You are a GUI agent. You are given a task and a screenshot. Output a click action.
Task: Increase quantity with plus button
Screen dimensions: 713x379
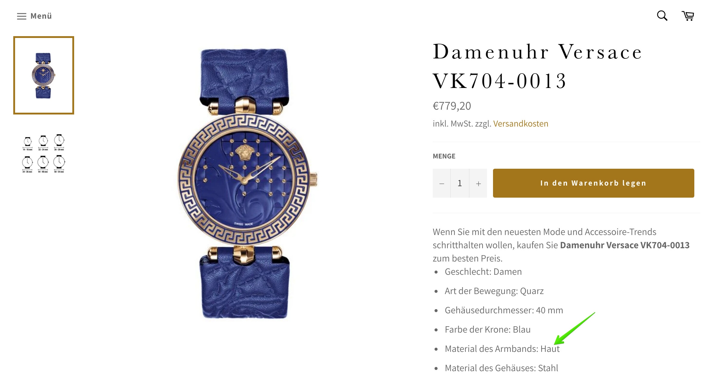[478, 183]
